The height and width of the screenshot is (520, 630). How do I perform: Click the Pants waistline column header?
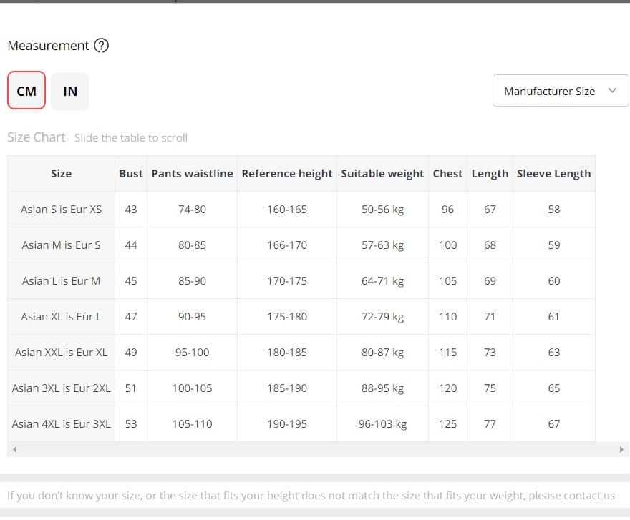tap(192, 174)
